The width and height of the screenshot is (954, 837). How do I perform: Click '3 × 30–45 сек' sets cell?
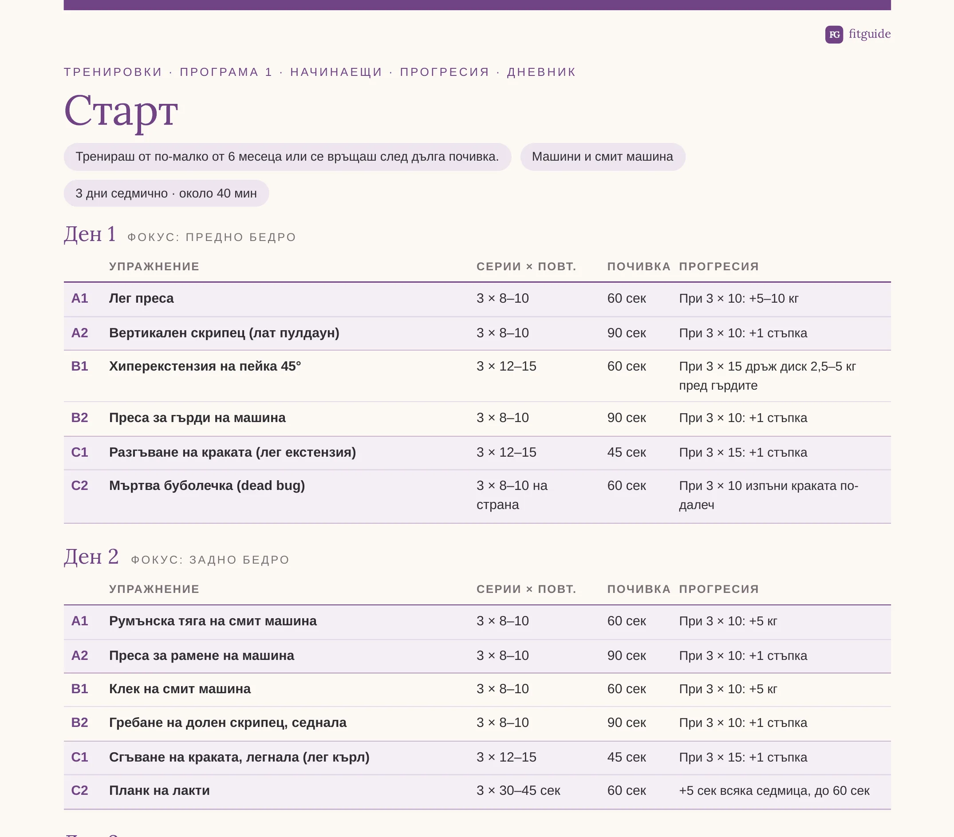(518, 790)
